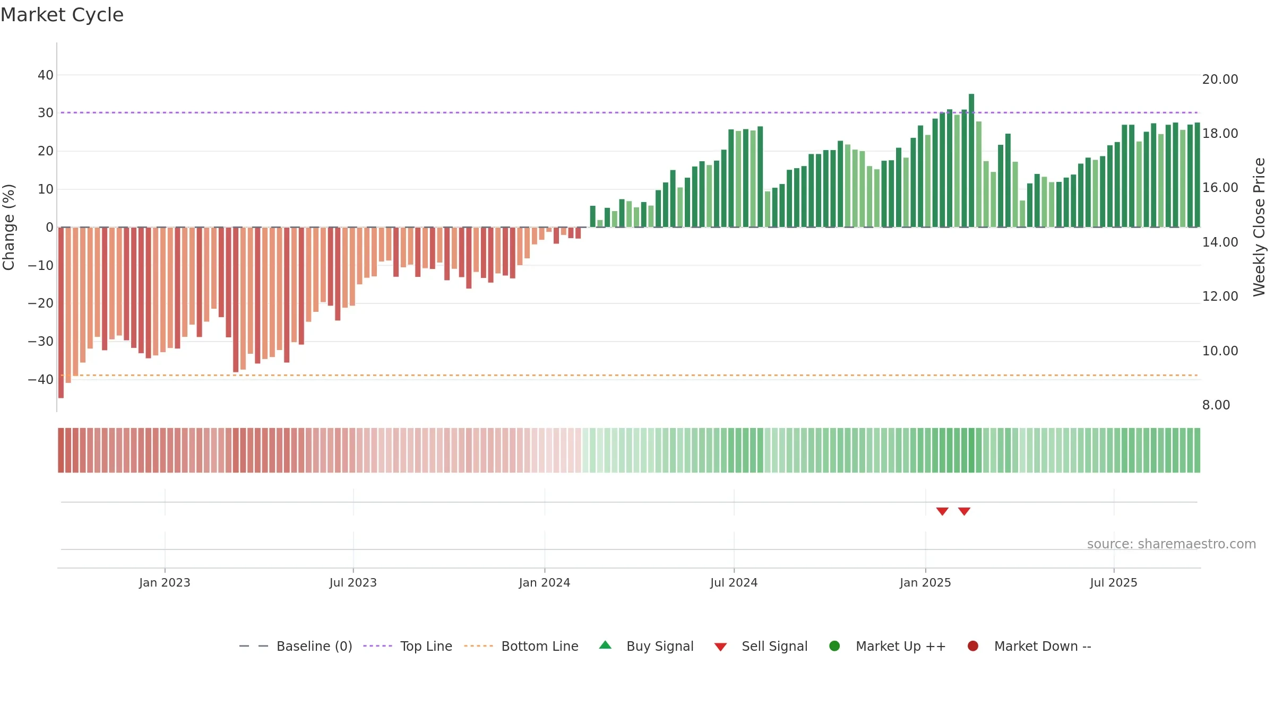Click the grey dashed Baseline legend swatch

[x=254, y=646]
